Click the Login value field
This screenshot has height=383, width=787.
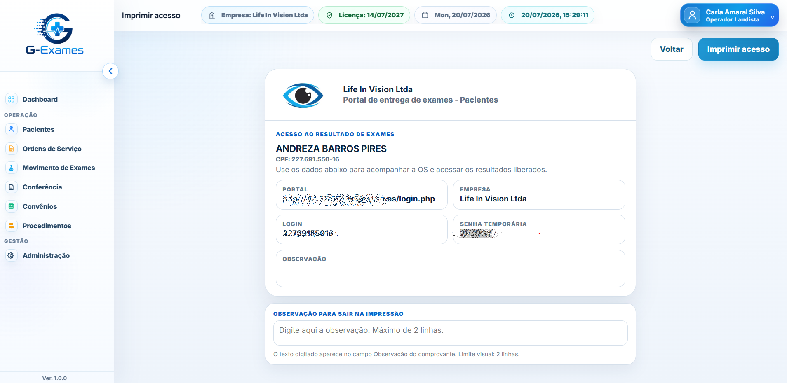(x=362, y=229)
